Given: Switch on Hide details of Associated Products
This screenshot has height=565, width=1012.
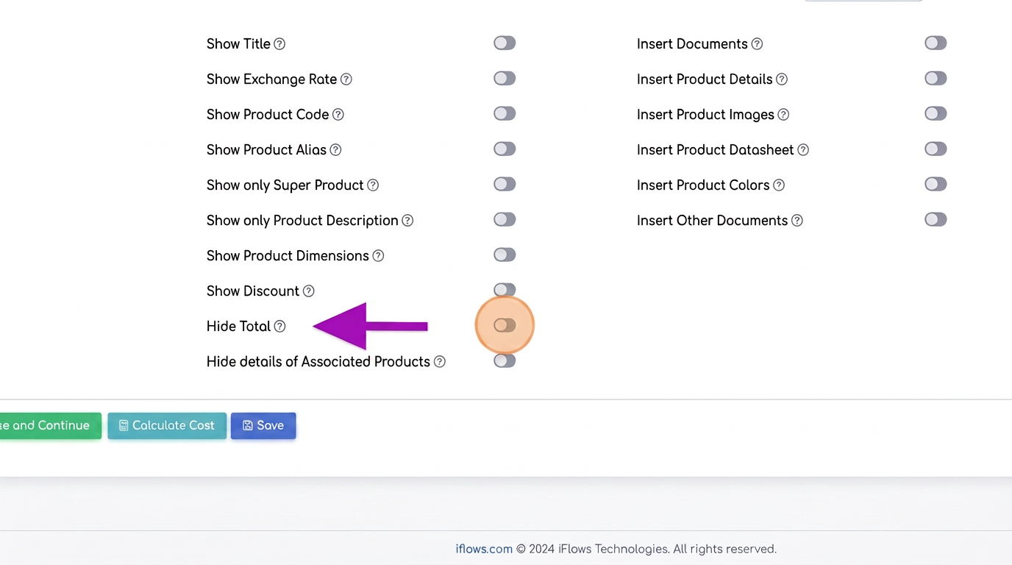Looking at the screenshot, I should coord(505,360).
